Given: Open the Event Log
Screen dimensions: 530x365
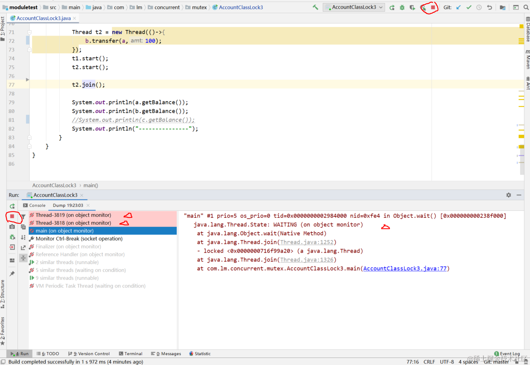Looking at the screenshot, I should coord(507,354).
